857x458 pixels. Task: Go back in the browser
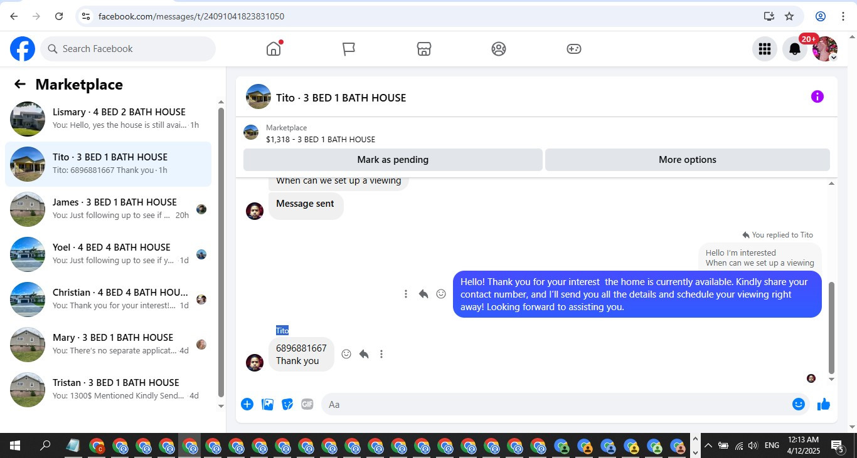click(x=14, y=16)
